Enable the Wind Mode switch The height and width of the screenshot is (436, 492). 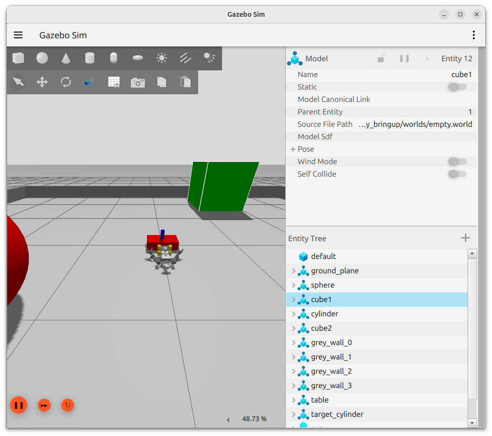click(x=457, y=162)
